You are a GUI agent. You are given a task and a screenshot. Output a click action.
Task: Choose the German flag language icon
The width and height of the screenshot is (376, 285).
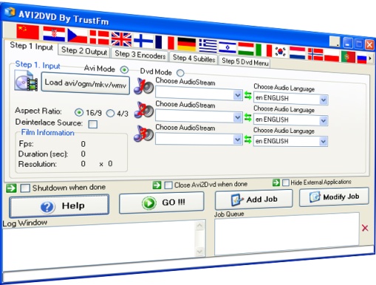[187, 44]
